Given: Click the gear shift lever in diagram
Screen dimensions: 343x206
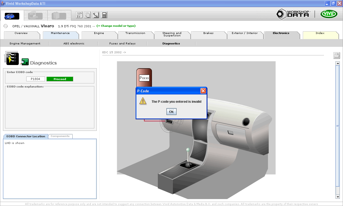Looking at the screenshot, I should pos(188,158).
